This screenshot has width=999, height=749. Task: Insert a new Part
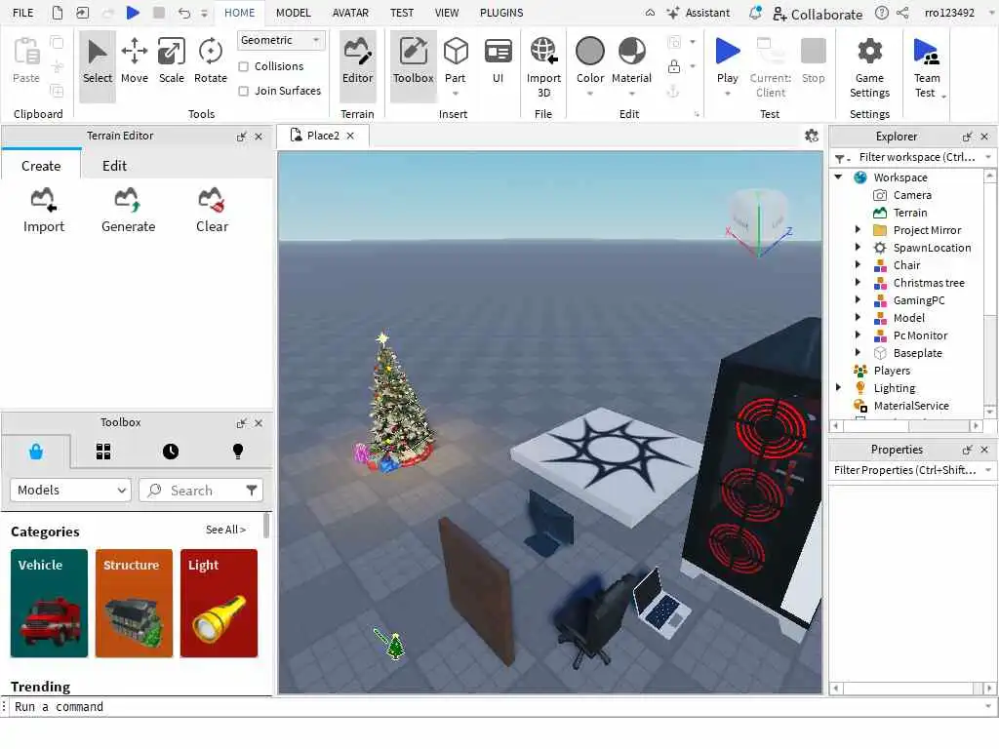(x=456, y=61)
